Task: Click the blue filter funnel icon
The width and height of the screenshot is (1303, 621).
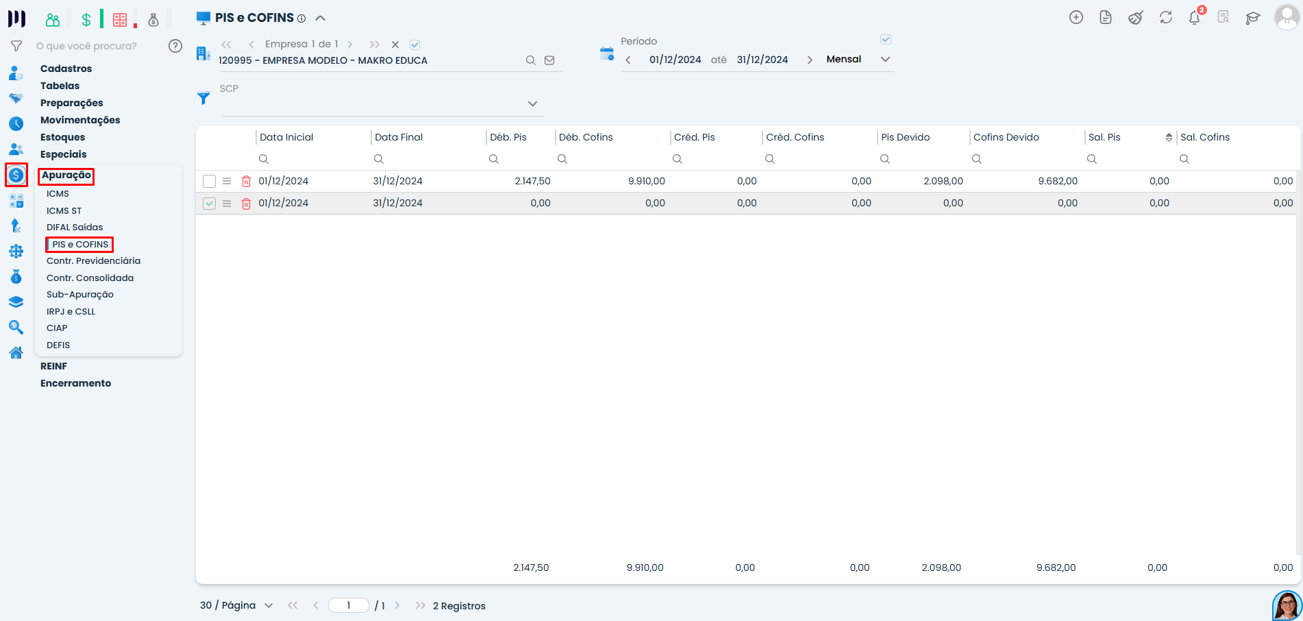Action: pyautogui.click(x=203, y=99)
